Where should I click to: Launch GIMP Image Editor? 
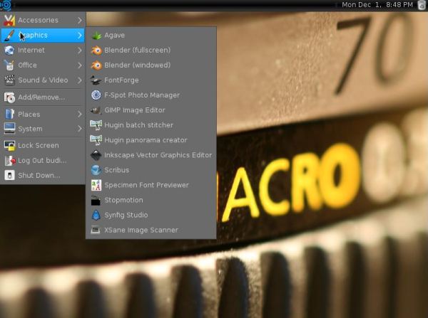click(151, 110)
